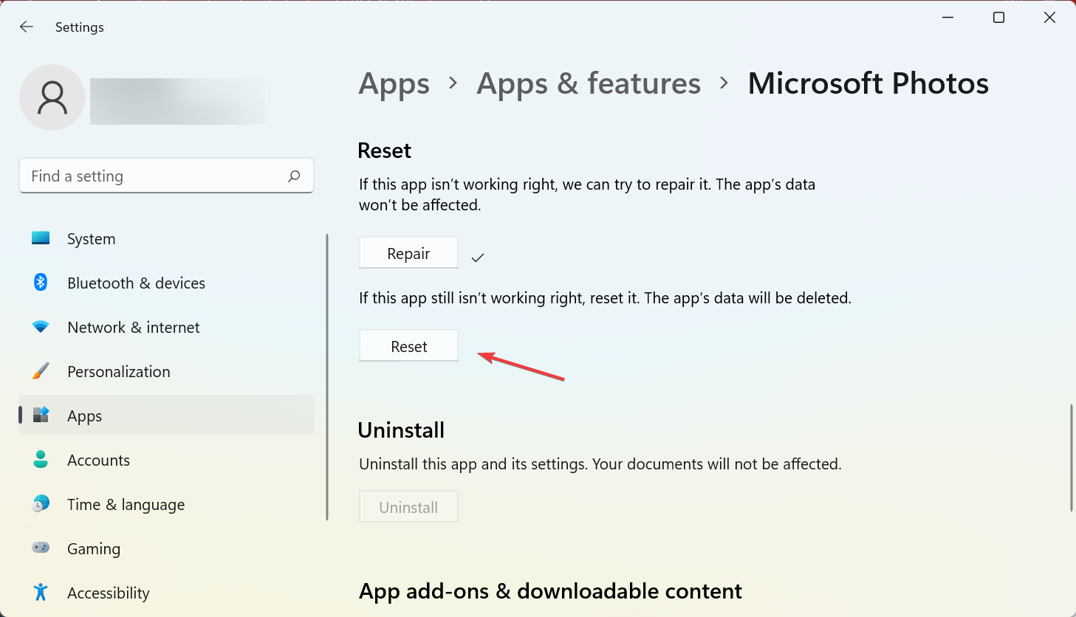This screenshot has height=617, width=1076.
Task: Click the user profile avatar icon
Action: (x=52, y=97)
